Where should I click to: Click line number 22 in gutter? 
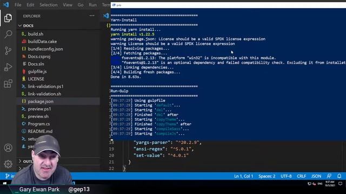tap(111, 169)
